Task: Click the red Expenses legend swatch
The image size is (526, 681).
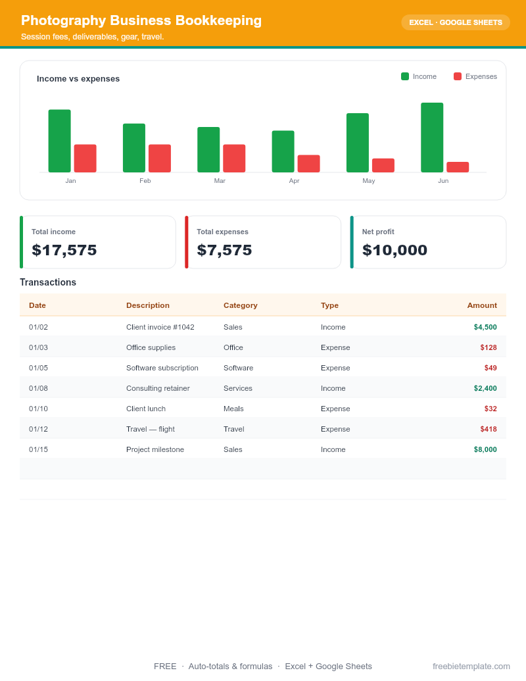Action: (x=458, y=76)
